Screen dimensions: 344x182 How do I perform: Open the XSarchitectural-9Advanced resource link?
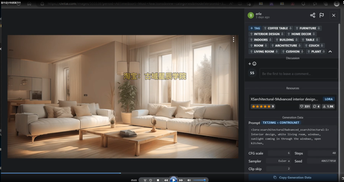pyautogui.click(x=284, y=99)
